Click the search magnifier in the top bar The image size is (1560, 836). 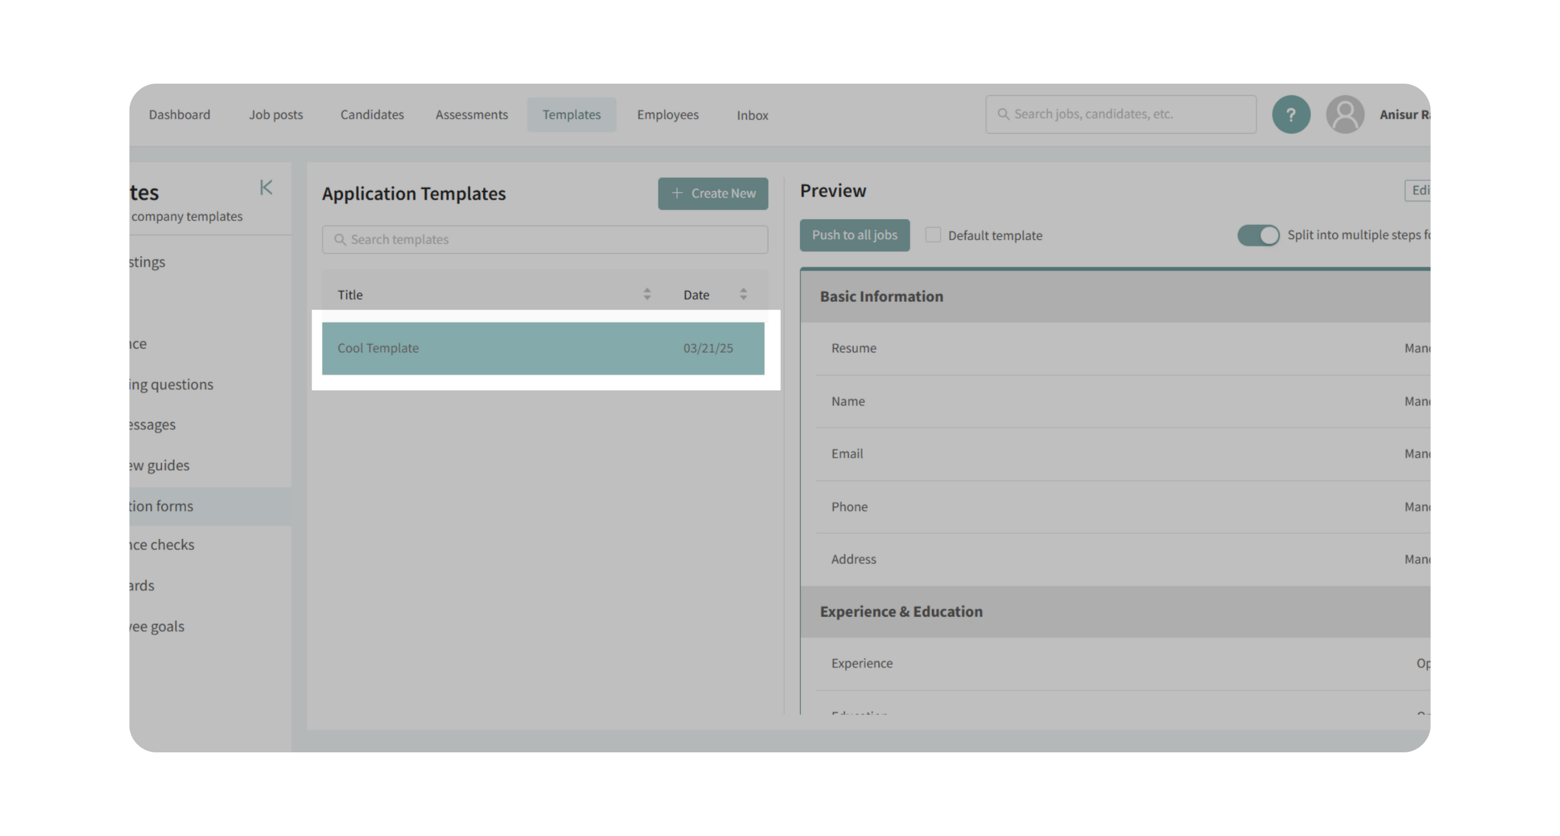click(1003, 114)
